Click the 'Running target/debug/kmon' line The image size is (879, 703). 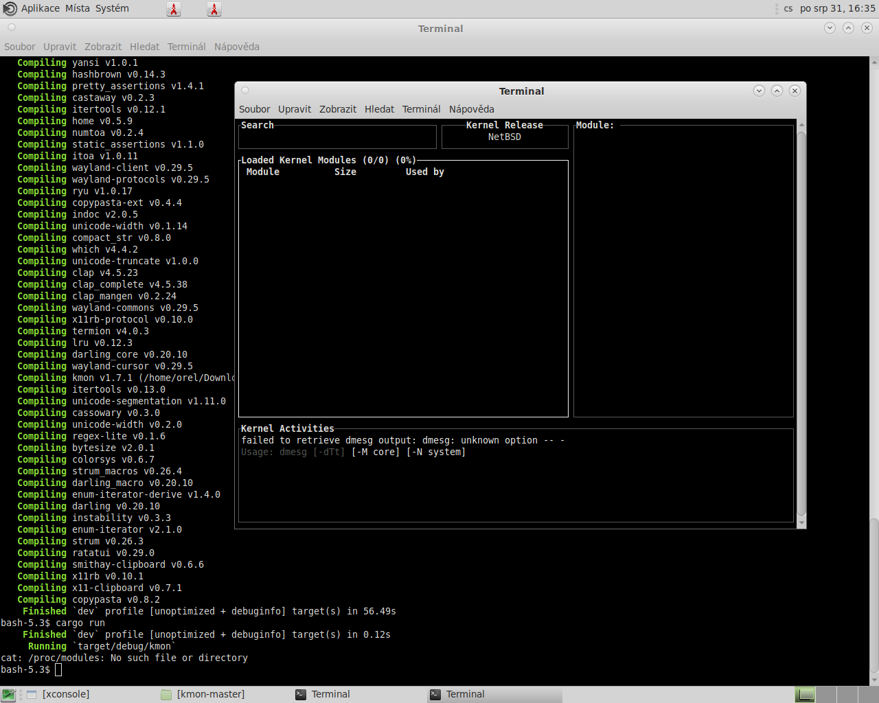click(x=102, y=646)
